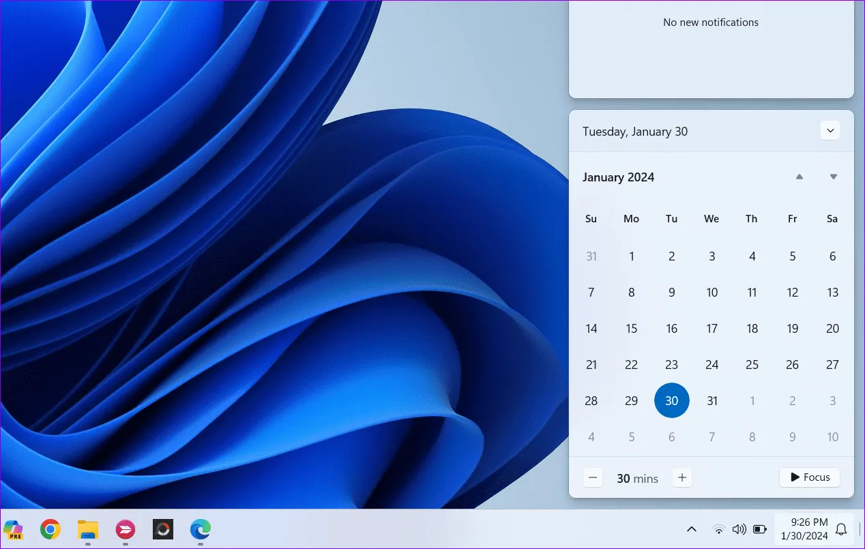Increase focus duration with plus button
The height and width of the screenshot is (549, 865).
[681, 477]
